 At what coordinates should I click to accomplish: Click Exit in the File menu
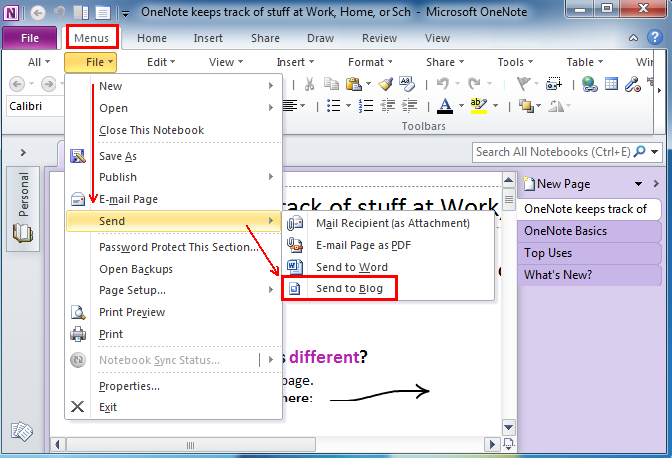[173, 407]
